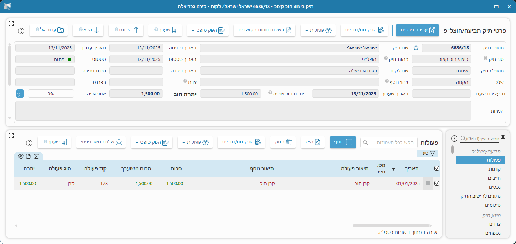Expand the הפק טופס dropdown in top toolbar
The width and height of the screenshot is (516, 244).
[208, 30]
